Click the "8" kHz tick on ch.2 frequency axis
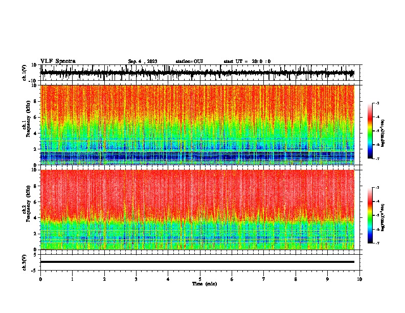 coord(35,186)
